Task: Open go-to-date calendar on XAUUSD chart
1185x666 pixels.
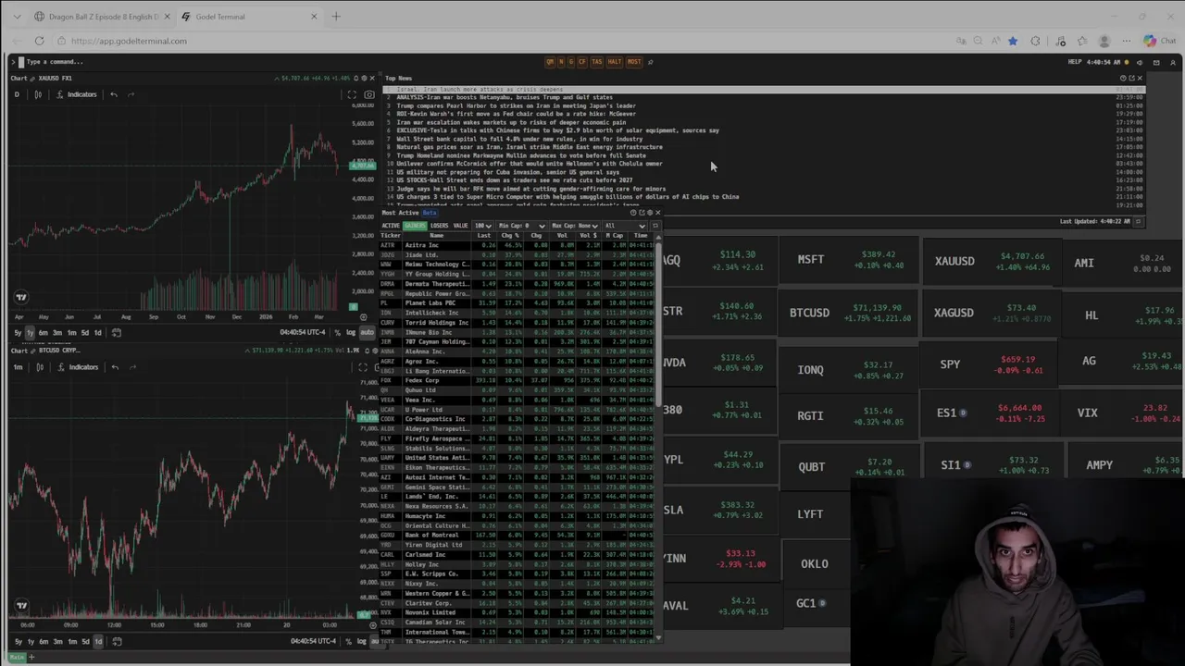Action: point(117,333)
